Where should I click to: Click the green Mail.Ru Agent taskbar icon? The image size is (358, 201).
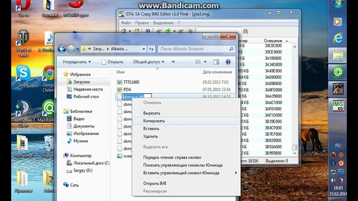point(338,72)
